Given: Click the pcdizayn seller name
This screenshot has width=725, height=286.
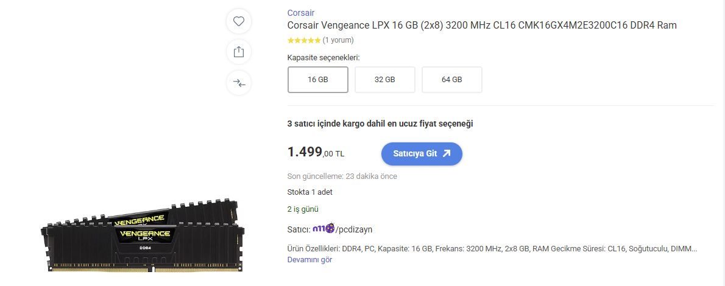Looking at the screenshot, I should pos(354,229).
